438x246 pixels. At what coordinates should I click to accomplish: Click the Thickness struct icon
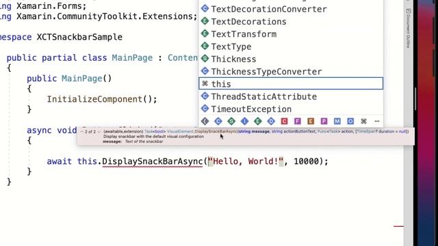(x=205, y=59)
